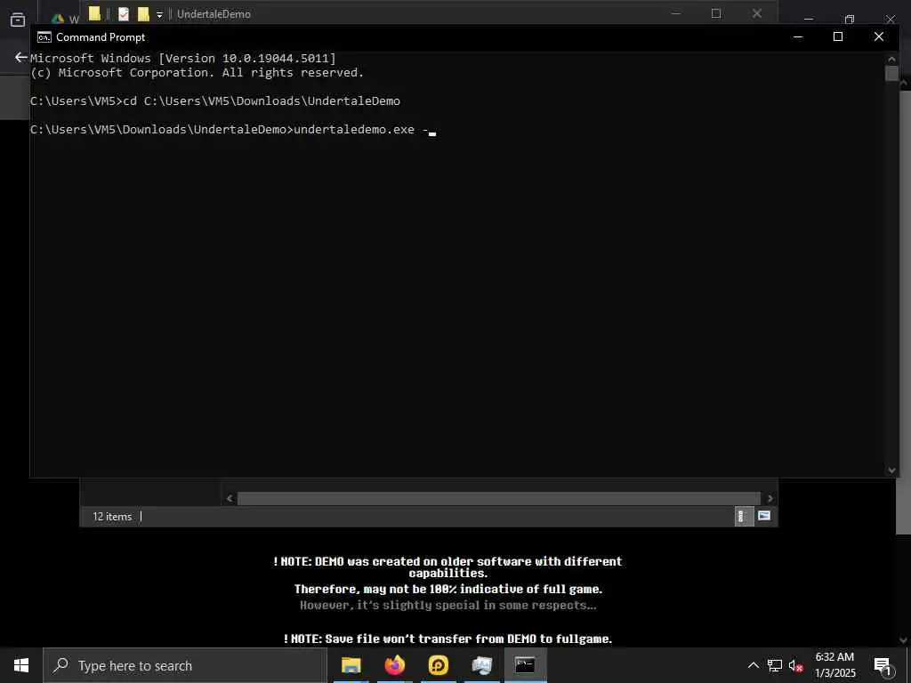Click the 'cd C:\Users\VM5\Downloads\UndertaleDemo' line
The width and height of the screenshot is (911, 683).
pyautogui.click(x=262, y=101)
